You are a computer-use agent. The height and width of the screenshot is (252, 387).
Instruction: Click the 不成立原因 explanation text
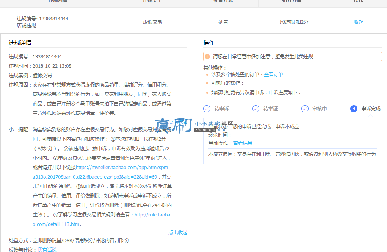(292, 154)
